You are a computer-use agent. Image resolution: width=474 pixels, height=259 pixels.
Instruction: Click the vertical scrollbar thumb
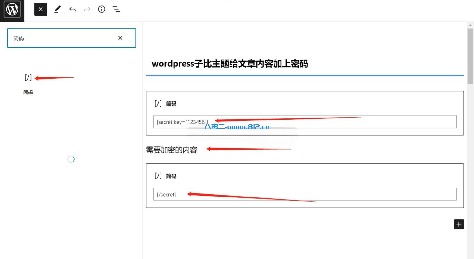pos(470,55)
